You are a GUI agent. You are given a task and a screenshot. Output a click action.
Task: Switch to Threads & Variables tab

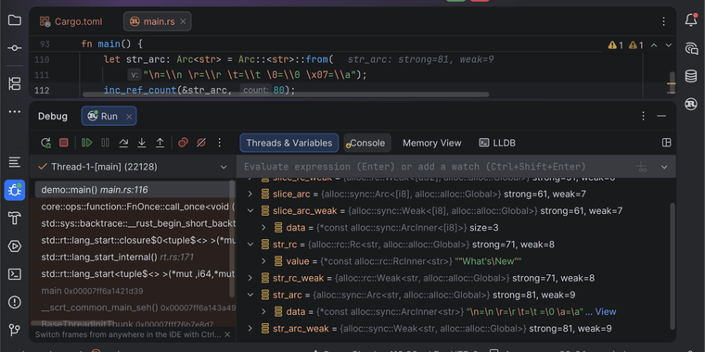click(x=289, y=143)
